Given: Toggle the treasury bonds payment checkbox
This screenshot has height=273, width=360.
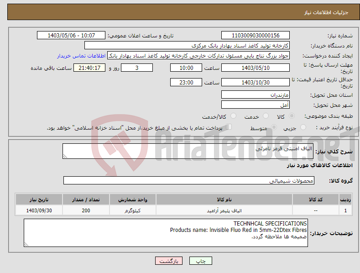Looking at the screenshot, I should click(x=229, y=127).
